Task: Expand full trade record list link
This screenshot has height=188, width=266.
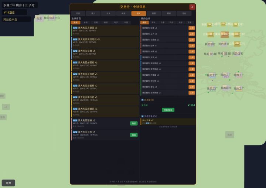Action: tap(168, 127)
